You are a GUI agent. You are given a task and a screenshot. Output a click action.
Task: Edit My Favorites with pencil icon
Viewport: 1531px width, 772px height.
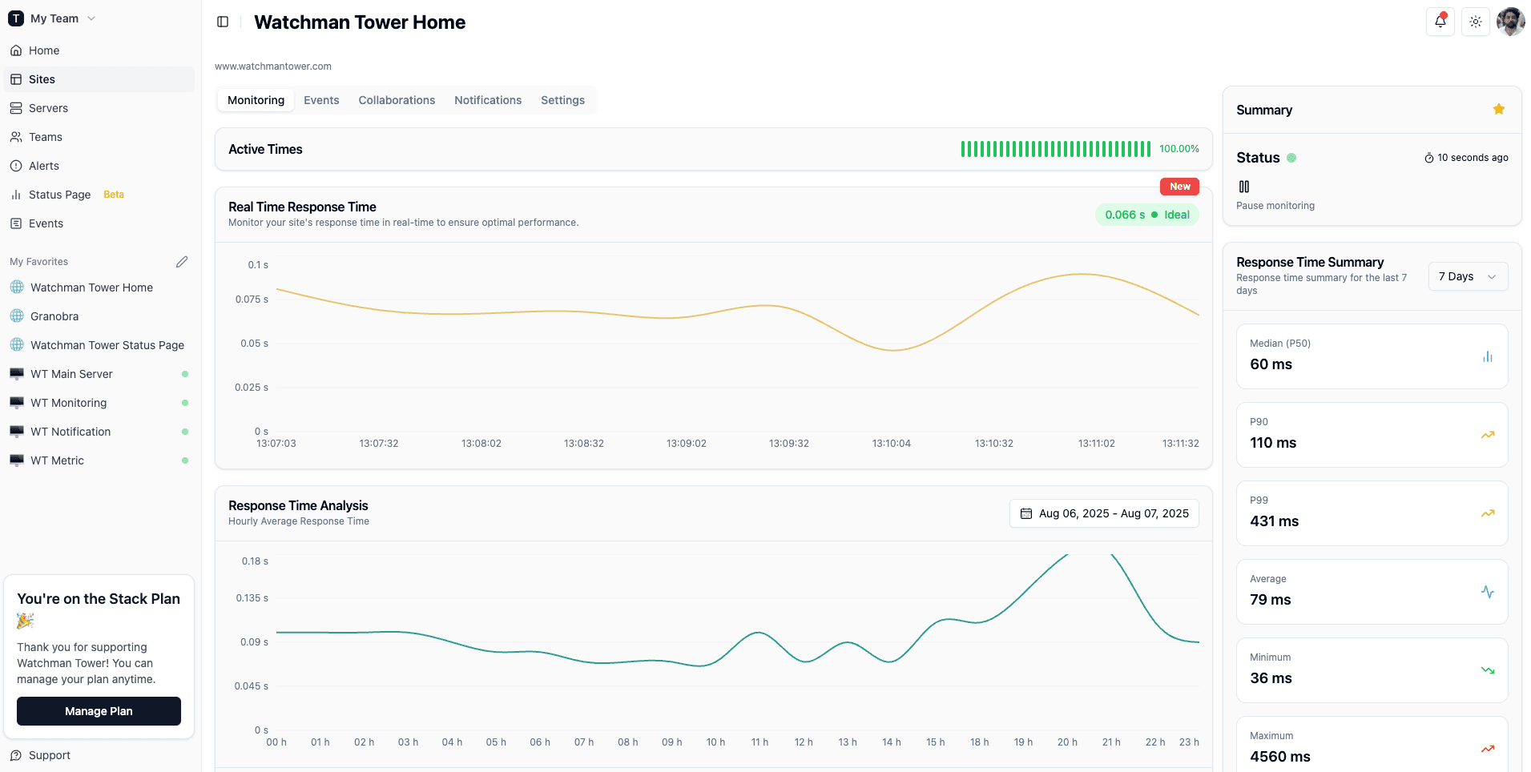point(182,262)
